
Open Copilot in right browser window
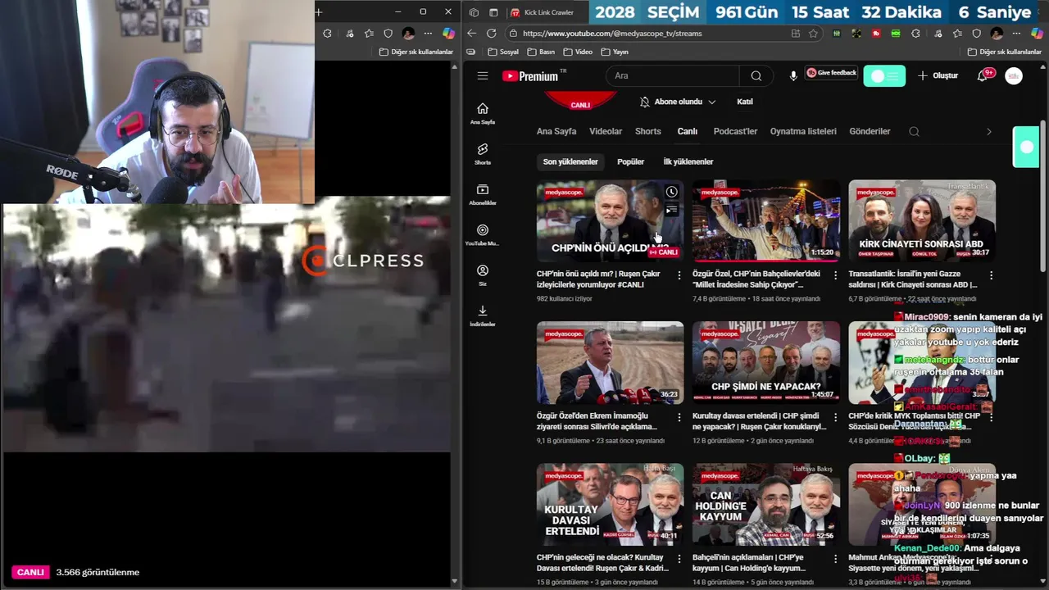pos(1036,34)
